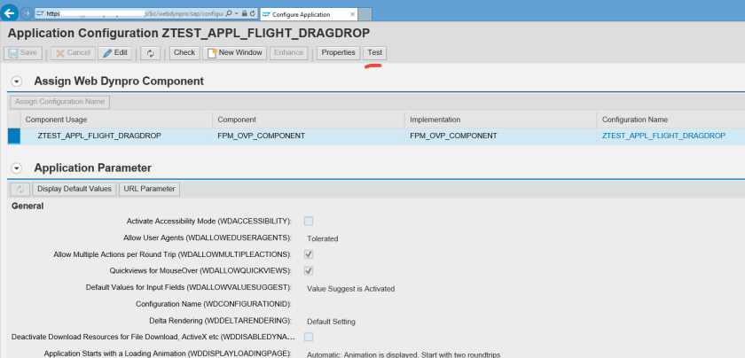Click the address bar refresh icon
The width and height of the screenshot is (745, 358).
click(252, 14)
